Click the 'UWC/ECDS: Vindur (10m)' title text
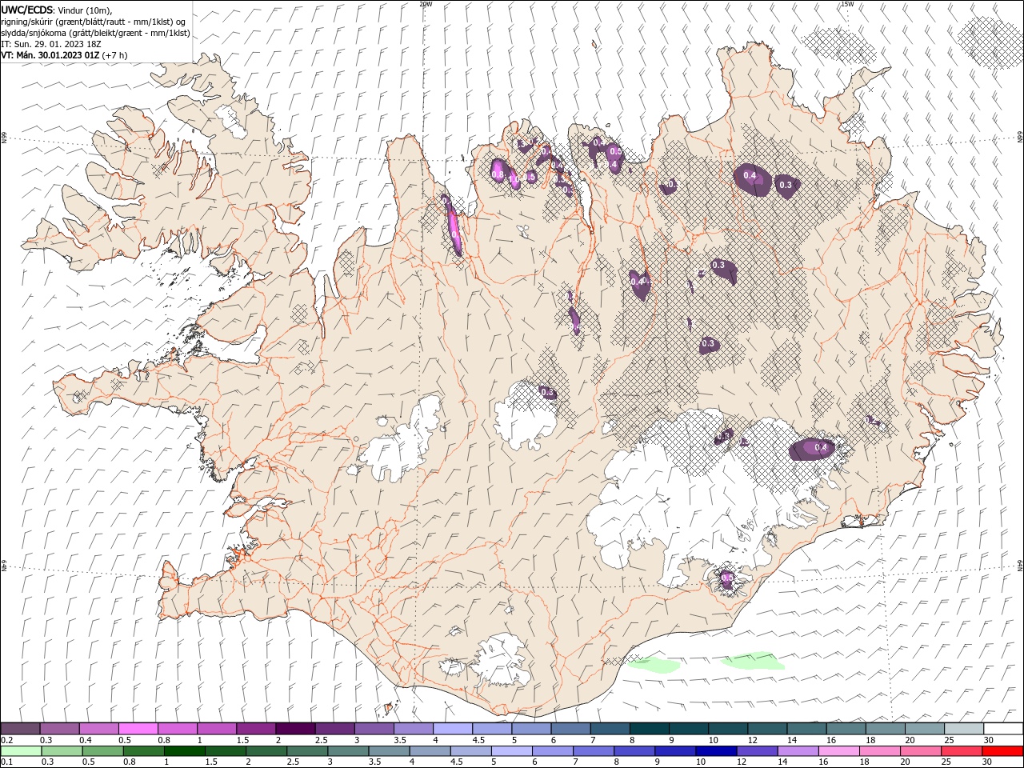Viewport: 1024px width, 768px height. coord(57,10)
